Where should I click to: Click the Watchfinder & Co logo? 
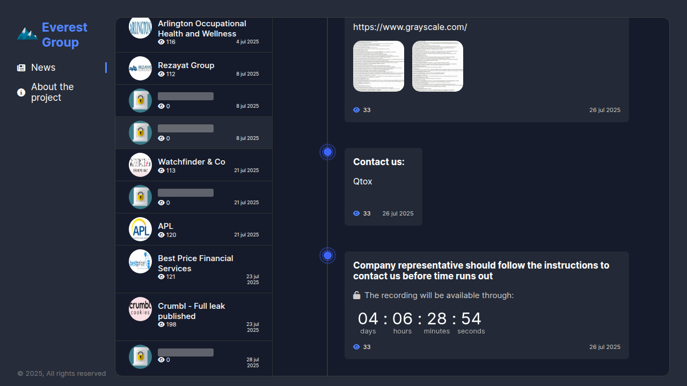tap(140, 165)
